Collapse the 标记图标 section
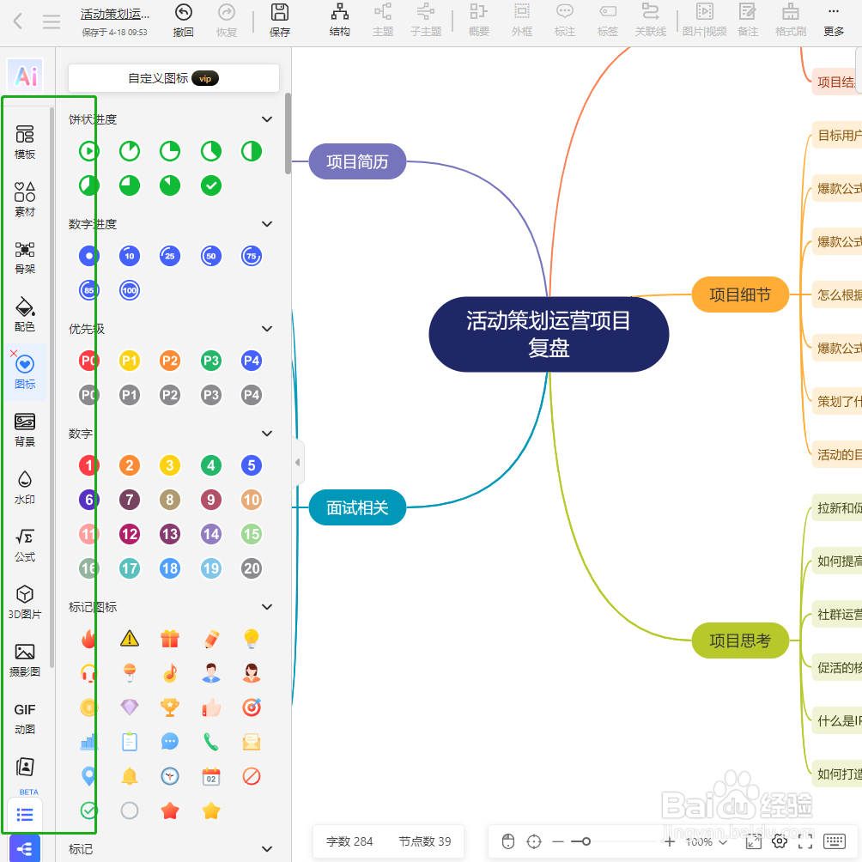The width and height of the screenshot is (862, 862). pos(267,607)
